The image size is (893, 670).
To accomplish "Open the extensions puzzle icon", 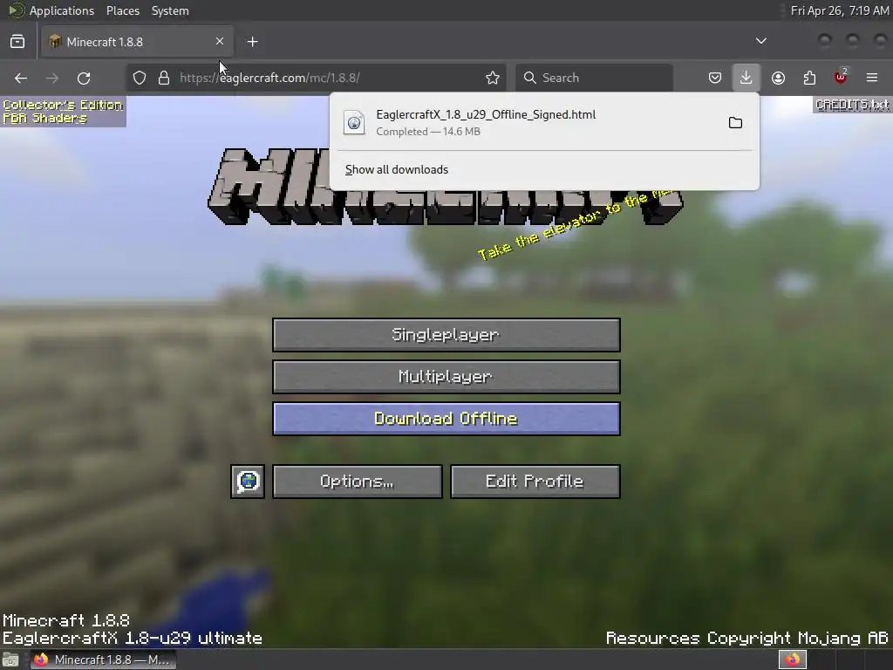I will (x=809, y=78).
